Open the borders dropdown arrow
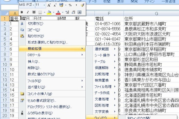This screenshot has height=119, width=179. pyautogui.click(x=44, y=12)
